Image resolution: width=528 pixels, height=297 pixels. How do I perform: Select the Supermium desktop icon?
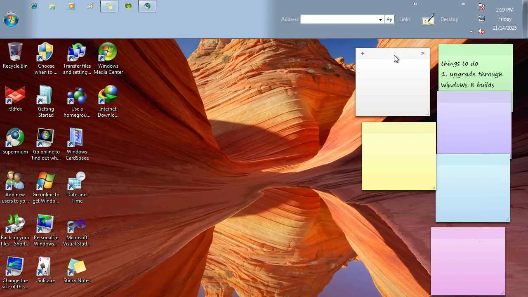(x=15, y=142)
